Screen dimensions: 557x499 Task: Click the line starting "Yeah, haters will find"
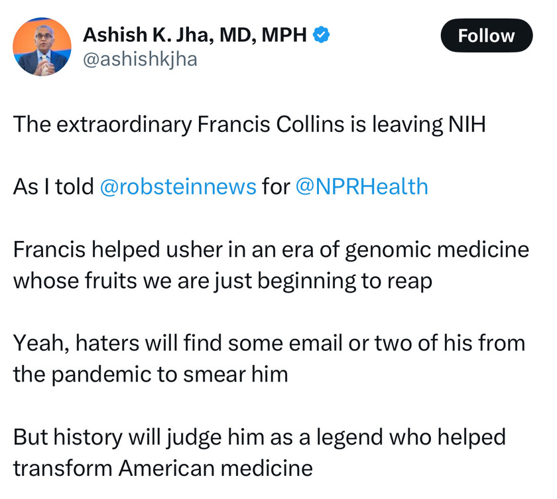[269, 343]
